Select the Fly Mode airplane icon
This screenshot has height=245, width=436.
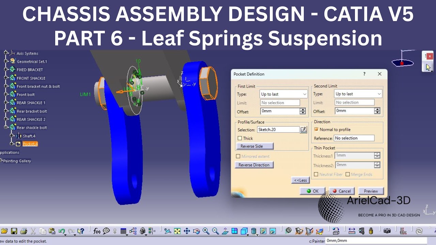pyautogui.click(x=168, y=231)
